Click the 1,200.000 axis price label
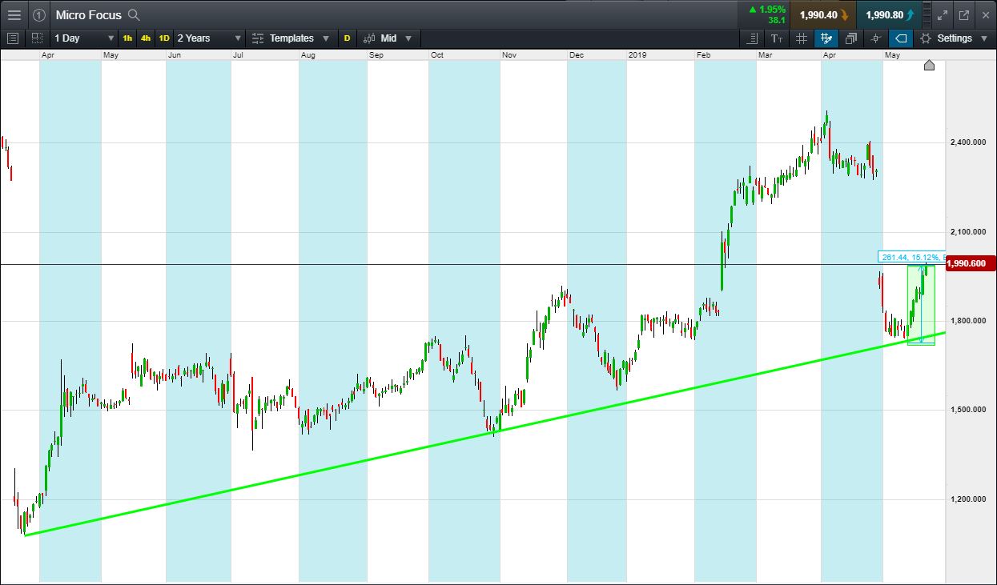997x585 pixels. (968, 499)
